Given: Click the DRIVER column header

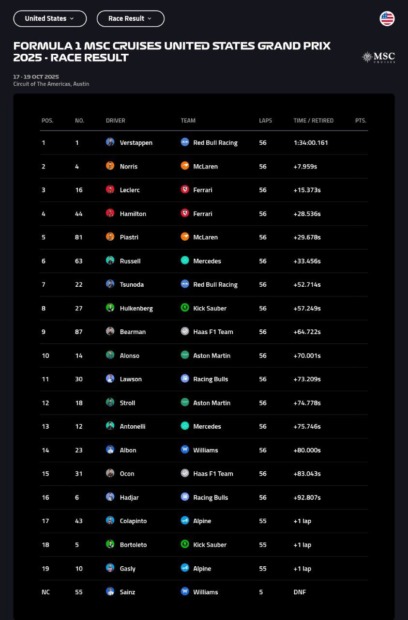Looking at the screenshot, I should (x=116, y=121).
